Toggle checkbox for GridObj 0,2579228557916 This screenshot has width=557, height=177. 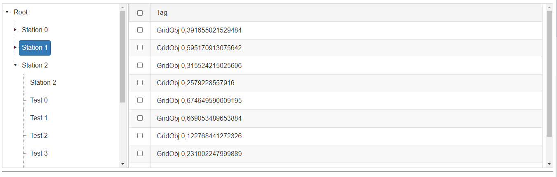[x=140, y=83]
